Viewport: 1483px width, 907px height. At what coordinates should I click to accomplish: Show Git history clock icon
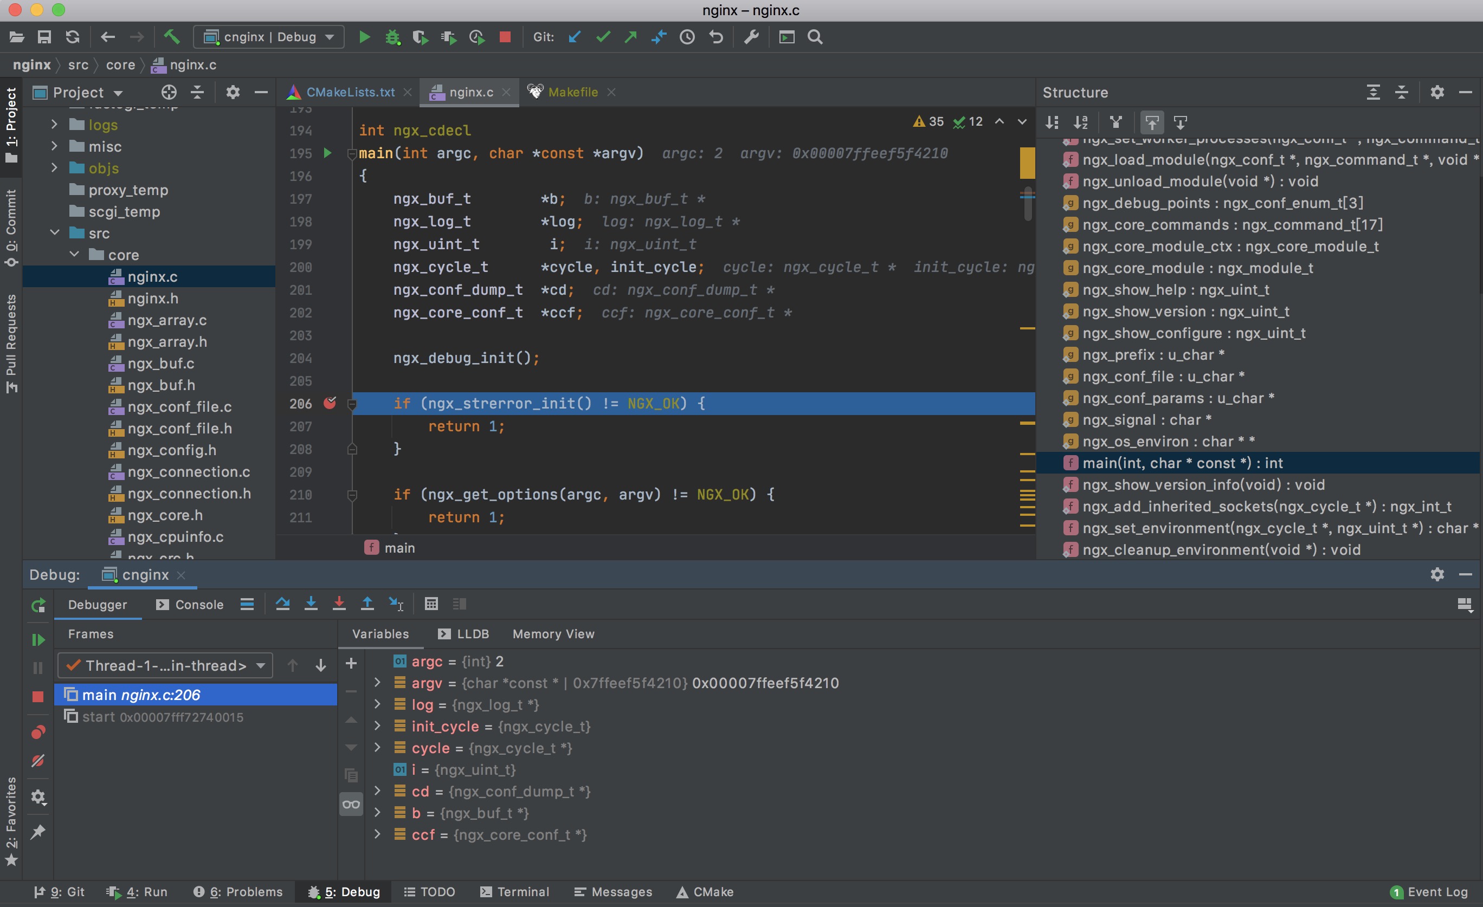(687, 37)
